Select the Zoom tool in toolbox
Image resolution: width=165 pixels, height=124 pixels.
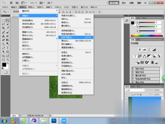(8, 60)
